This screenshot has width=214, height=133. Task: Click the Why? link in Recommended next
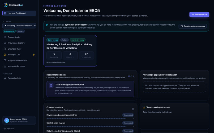(x=131, y=76)
